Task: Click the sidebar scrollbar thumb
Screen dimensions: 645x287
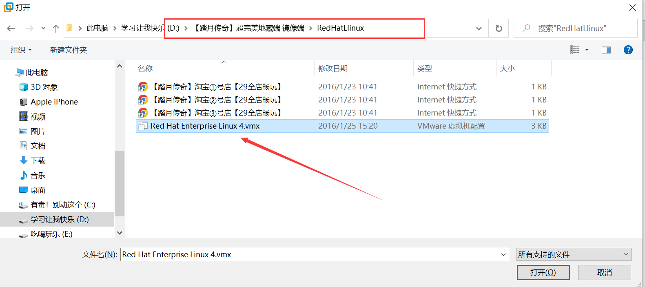Action: pyautogui.click(x=120, y=184)
